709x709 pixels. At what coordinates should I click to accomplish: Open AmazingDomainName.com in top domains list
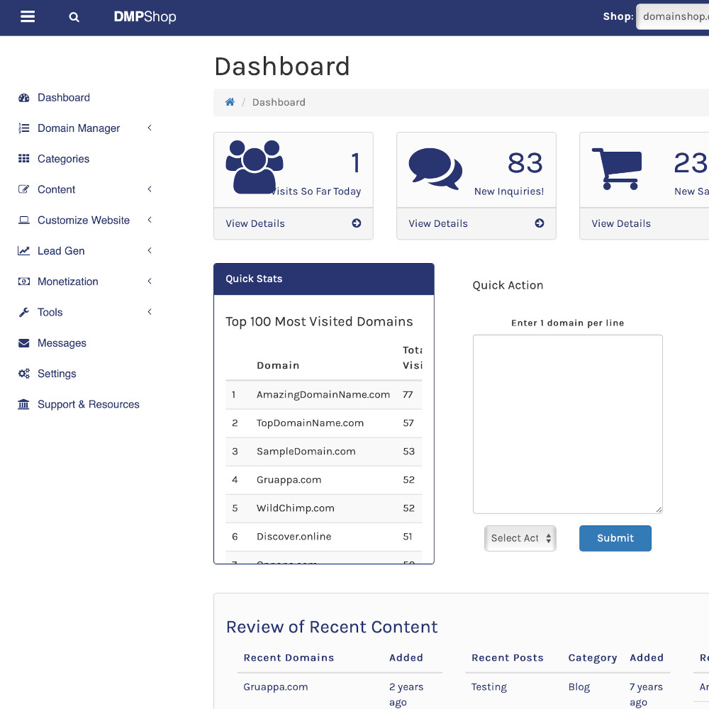(323, 395)
